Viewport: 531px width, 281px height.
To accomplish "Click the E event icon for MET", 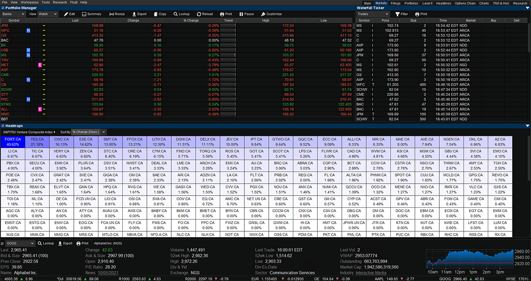I will tap(40, 65).
